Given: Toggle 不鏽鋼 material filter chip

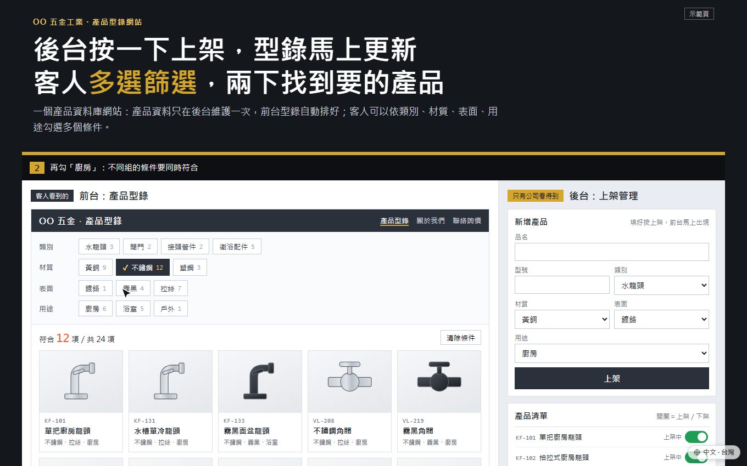Looking at the screenshot, I should tap(143, 268).
